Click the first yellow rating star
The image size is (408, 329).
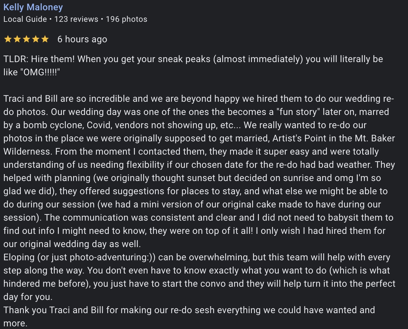(x=8, y=39)
